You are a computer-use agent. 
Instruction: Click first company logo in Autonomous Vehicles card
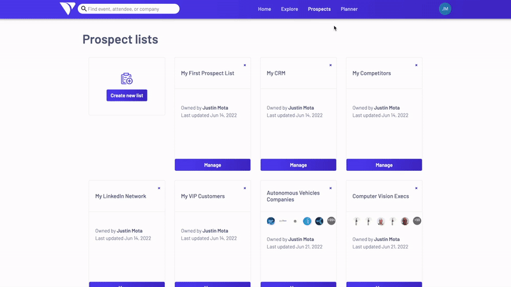pyautogui.click(x=271, y=221)
